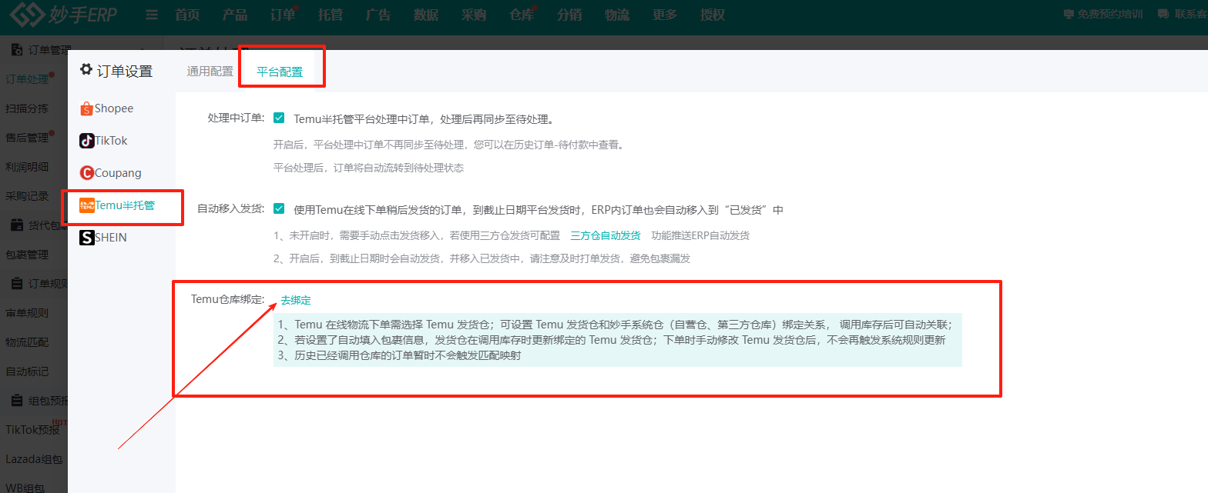Open the 产品 menu
This screenshot has height=493, width=1208.
[x=235, y=15]
